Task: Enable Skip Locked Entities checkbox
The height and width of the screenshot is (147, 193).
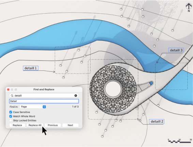Action: (11, 120)
